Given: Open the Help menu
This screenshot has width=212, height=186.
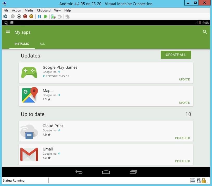Looking at the screenshot, I should point(67,10).
